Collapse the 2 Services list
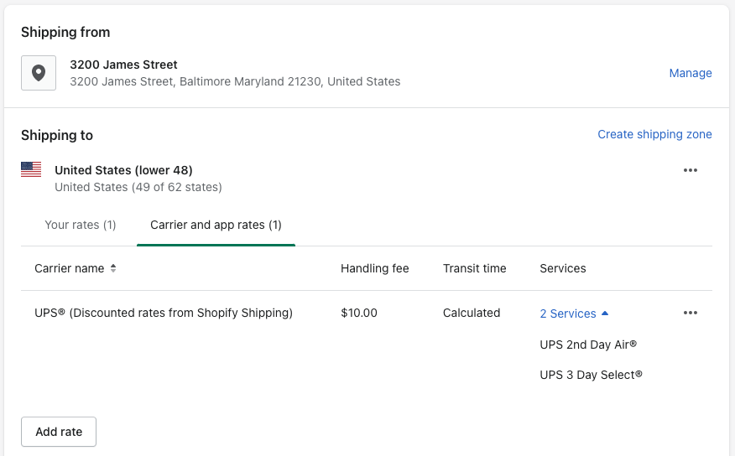This screenshot has height=456, width=735. click(x=574, y=313)
